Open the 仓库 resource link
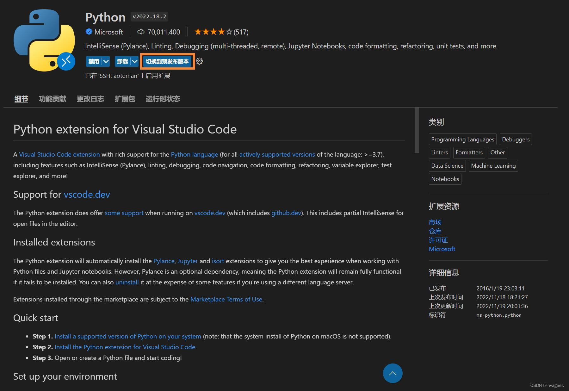Screen dimensions: 569x391 [x=435, y=231]
